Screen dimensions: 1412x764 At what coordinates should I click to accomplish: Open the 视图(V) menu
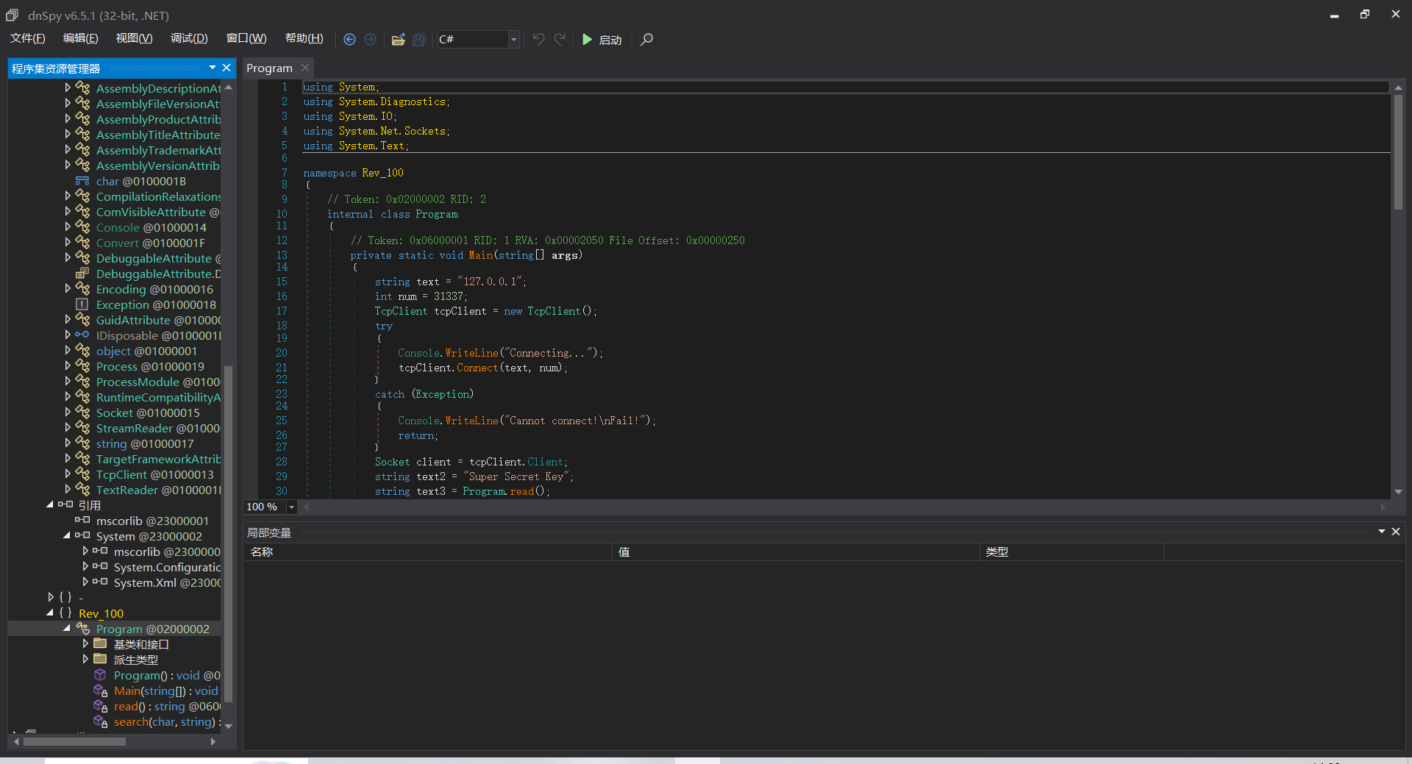(x=134, y=38)
